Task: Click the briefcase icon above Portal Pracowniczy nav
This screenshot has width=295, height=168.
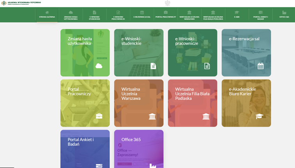Action: tap(166, 12)
